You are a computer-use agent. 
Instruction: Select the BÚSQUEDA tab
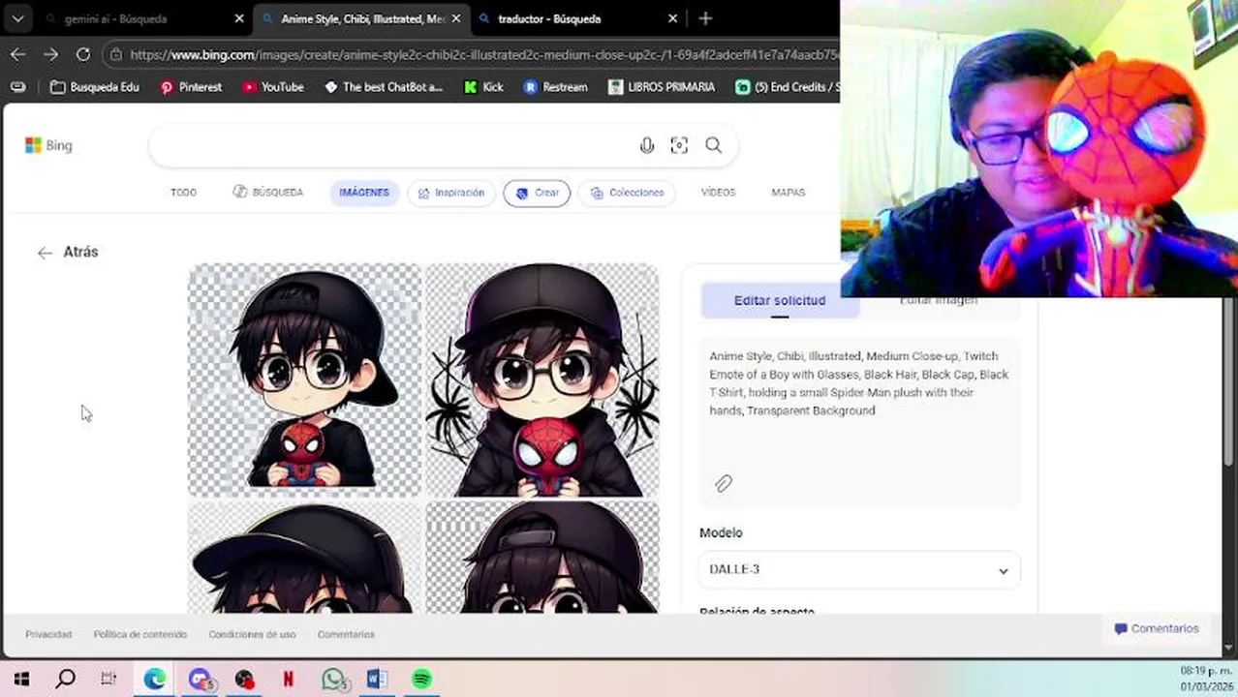(x=268, y=193)
